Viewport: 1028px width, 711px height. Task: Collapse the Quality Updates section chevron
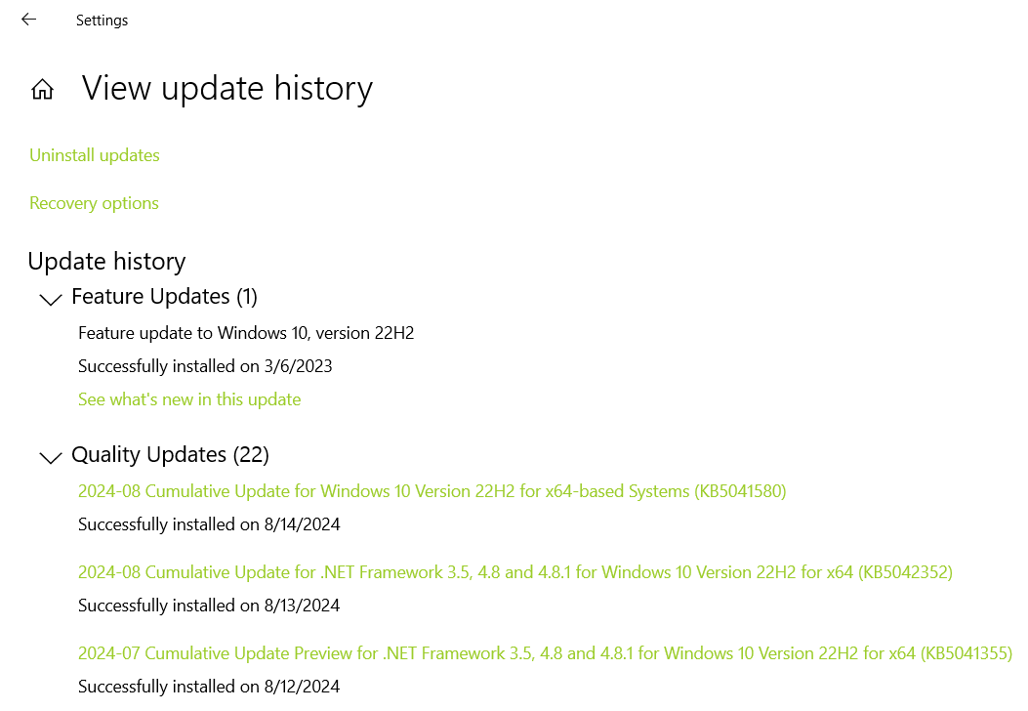click(51, 457)
